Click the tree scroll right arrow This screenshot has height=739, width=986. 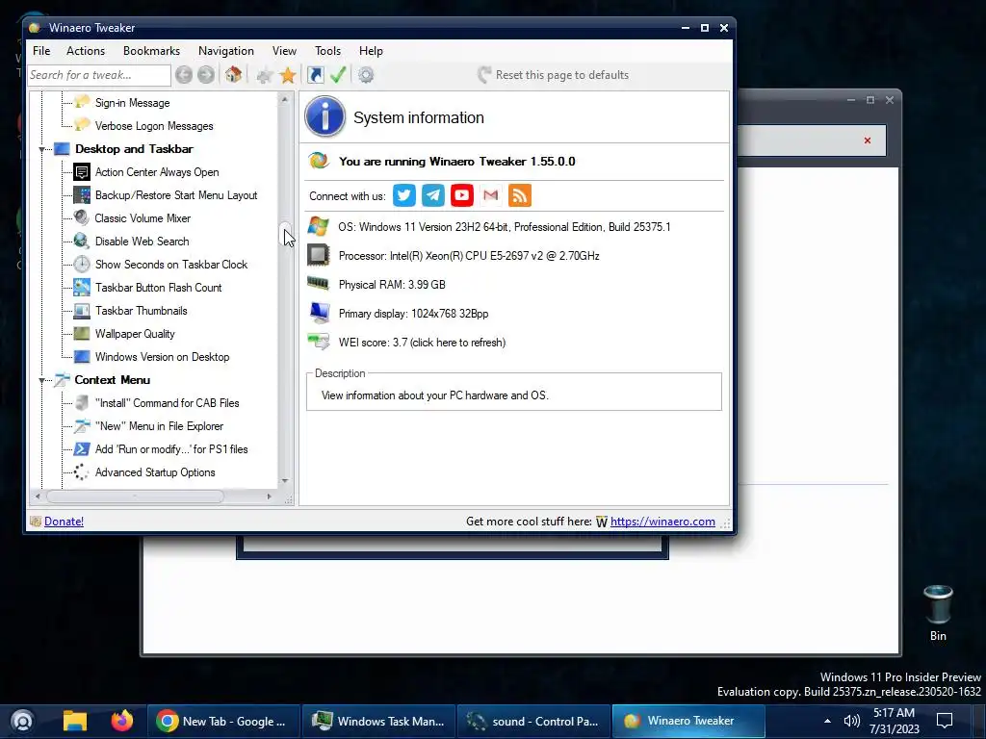[270, 497]
